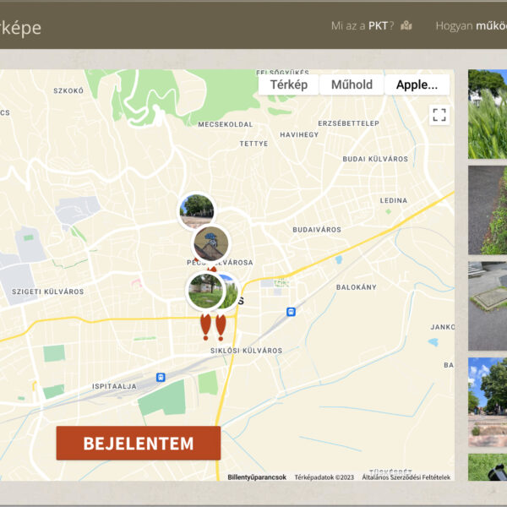Click the SIKLÓSI KÜLVÁROS map label
Image resolution: width=507 pixels, height=507 pixels.
pyautogui.click(x=247, y=351)
